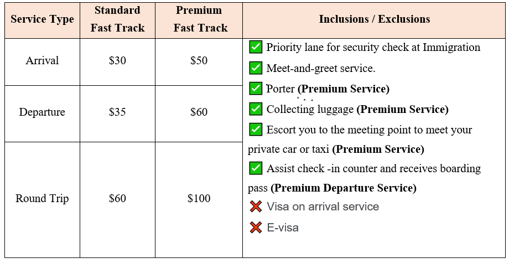This screenshot has width=509, height=263.
Task: Select the Standard Fast Track column header
Action: click(x=117, y=19)
